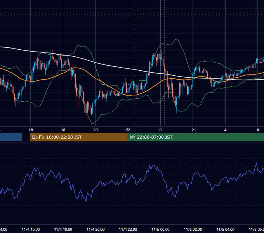
Task: Click the 22 hour label on the chart axis
Action: (x=128, y=130)
